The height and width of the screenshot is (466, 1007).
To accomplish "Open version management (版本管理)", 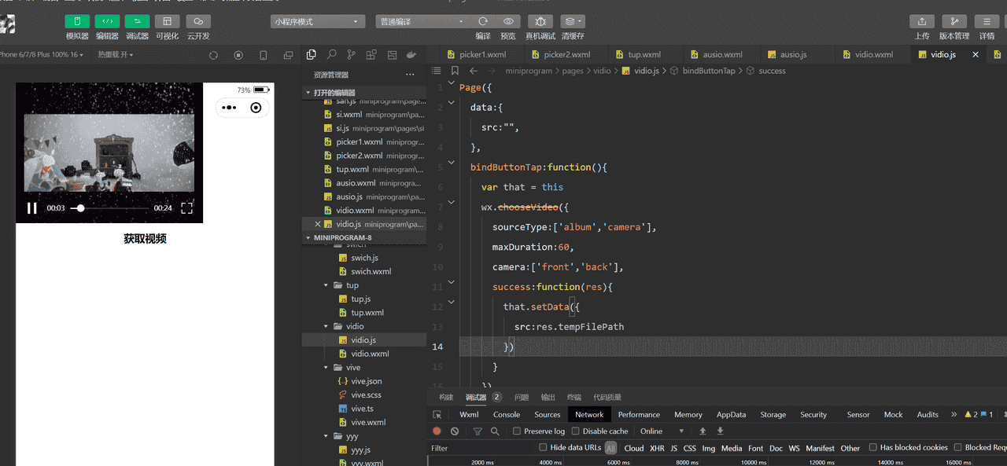I will 954,22.
